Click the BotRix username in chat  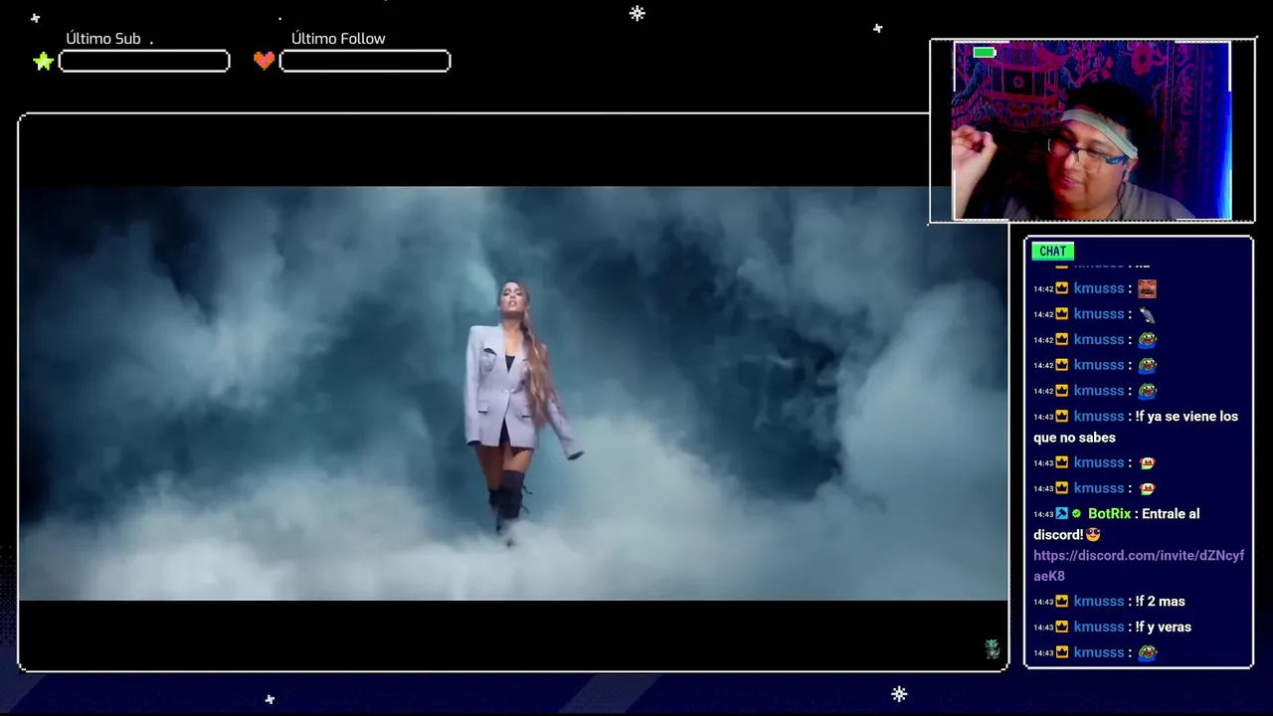pyautogui.click(x=1110, y=514)
